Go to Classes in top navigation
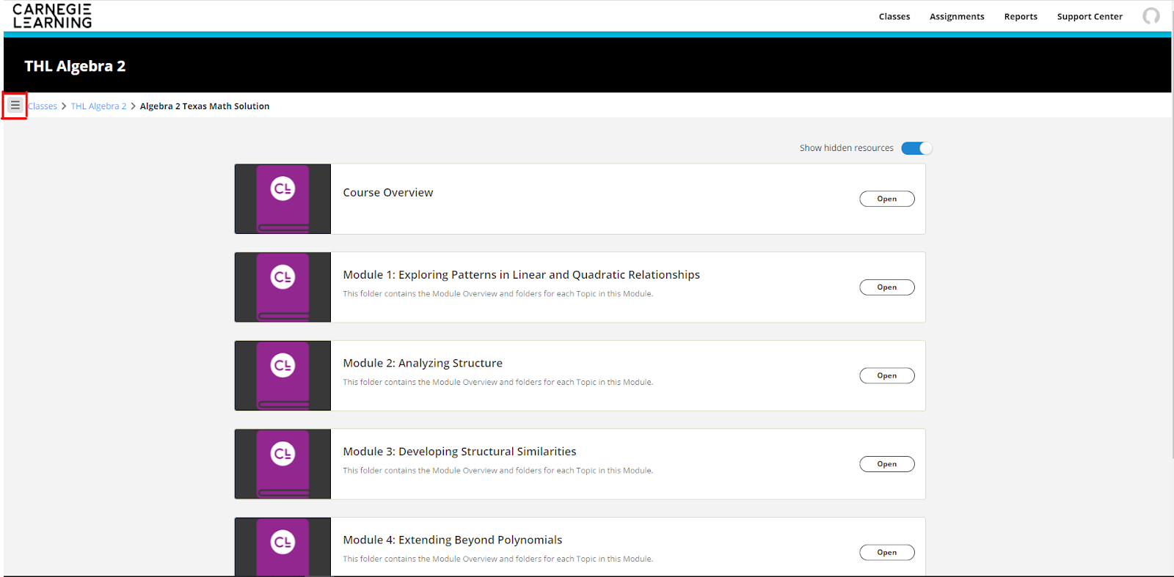 click(x=894, y=17)
